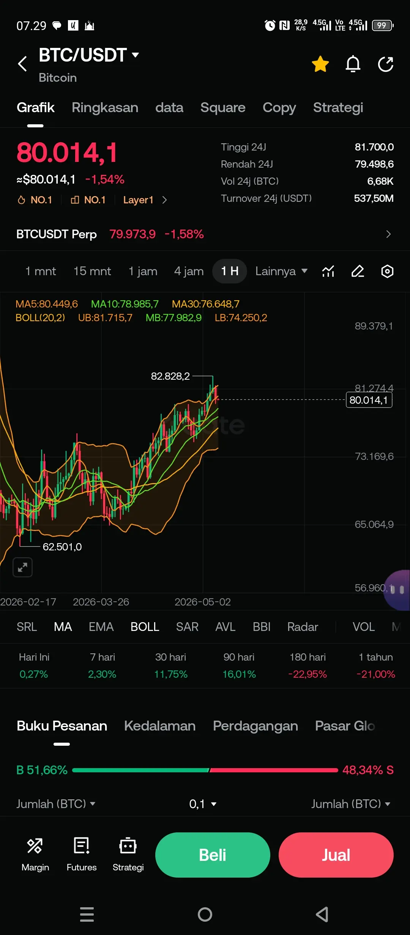This screenshot has height=935, width=410.
Task: Open Margin trading shortcut
Action: (x=35, y=855)
